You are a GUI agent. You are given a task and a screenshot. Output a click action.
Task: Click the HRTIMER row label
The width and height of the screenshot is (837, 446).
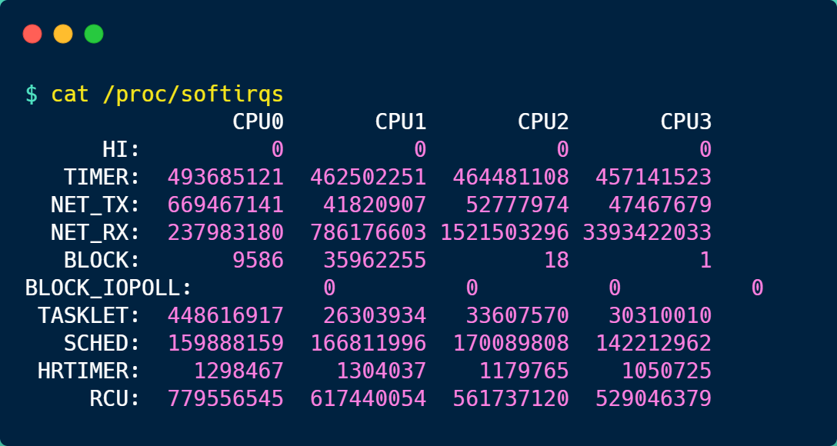tap(89, 371)
